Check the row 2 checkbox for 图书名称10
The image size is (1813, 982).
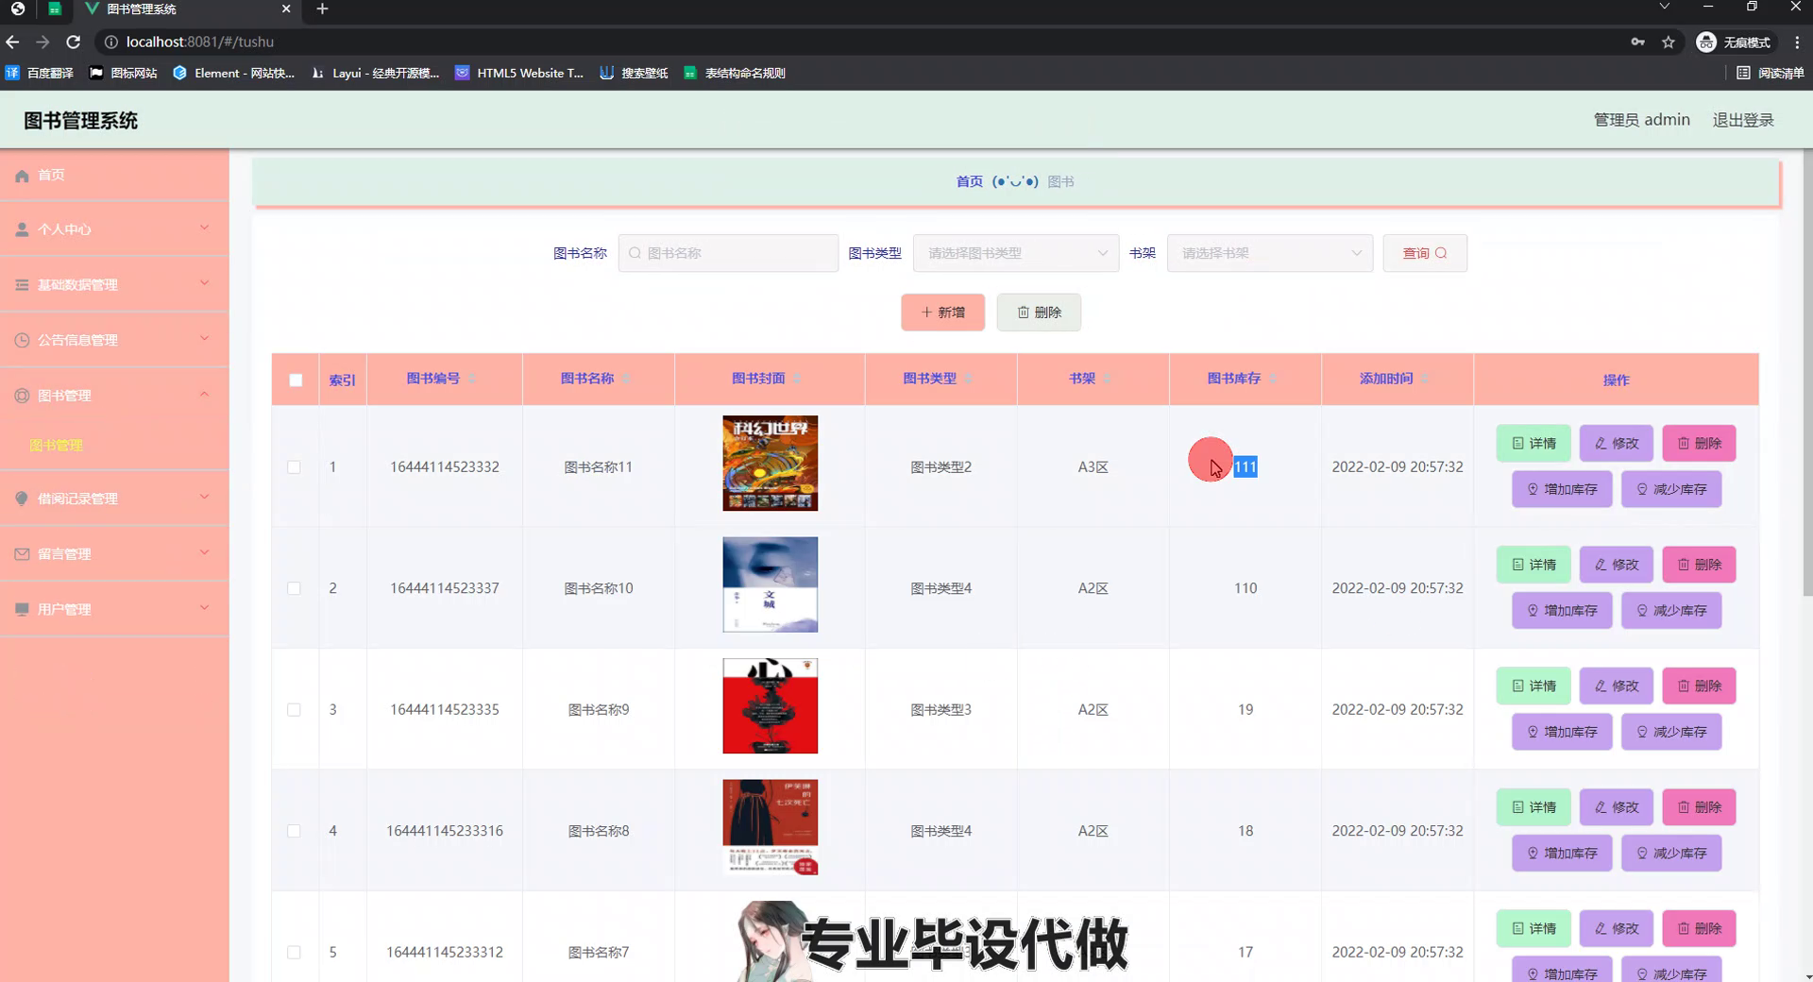point(294,588)
